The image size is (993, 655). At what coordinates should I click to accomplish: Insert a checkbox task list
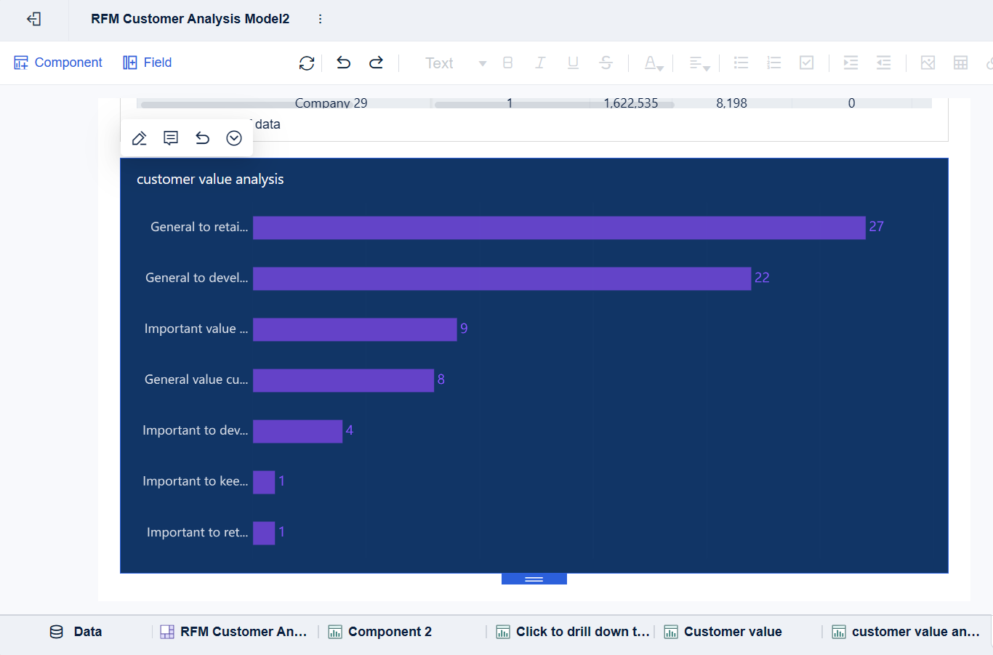[807, 63]
